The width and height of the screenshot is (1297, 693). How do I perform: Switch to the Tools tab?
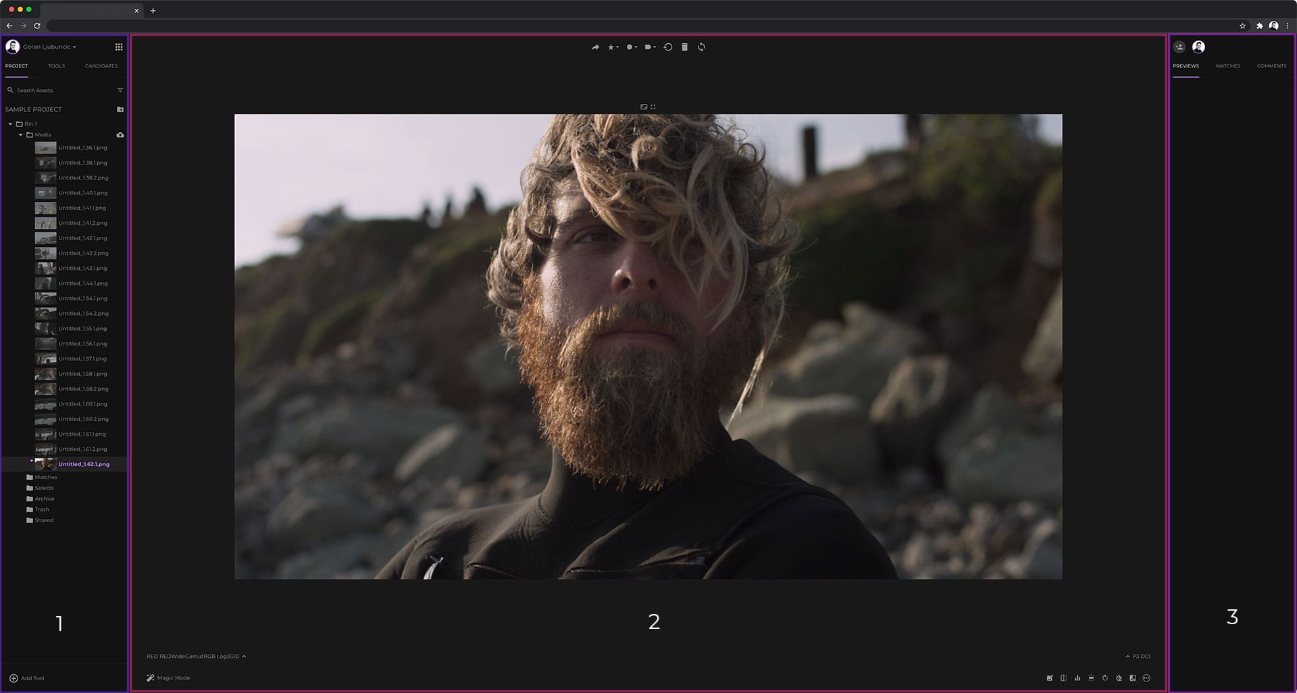click(57, 66)
